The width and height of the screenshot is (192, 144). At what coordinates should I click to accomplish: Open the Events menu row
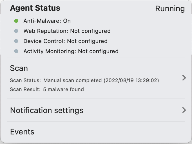coord(22,132)
